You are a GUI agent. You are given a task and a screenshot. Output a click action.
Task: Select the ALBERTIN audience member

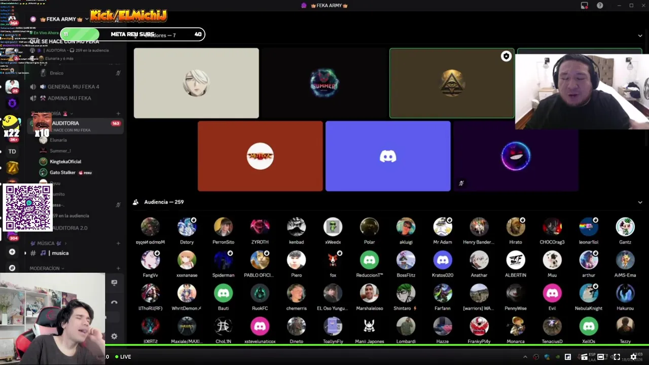(x=516, y=263)
